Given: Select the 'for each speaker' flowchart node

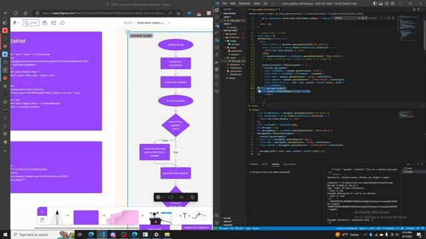Looking at the screenshot, I should tap(176, 101).
